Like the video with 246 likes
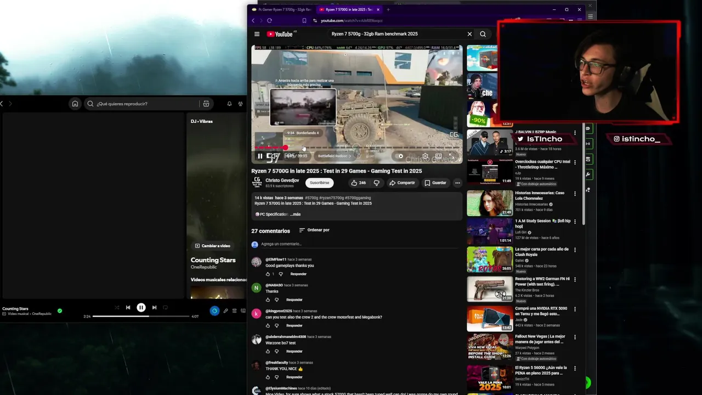This screenshot has width=702, height=395. (x=358, y=183)
